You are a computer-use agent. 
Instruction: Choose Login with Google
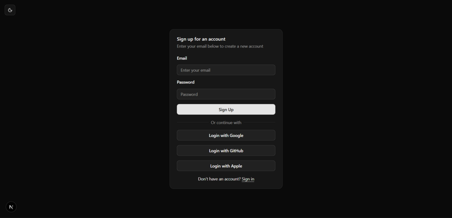tap(226, 135)
